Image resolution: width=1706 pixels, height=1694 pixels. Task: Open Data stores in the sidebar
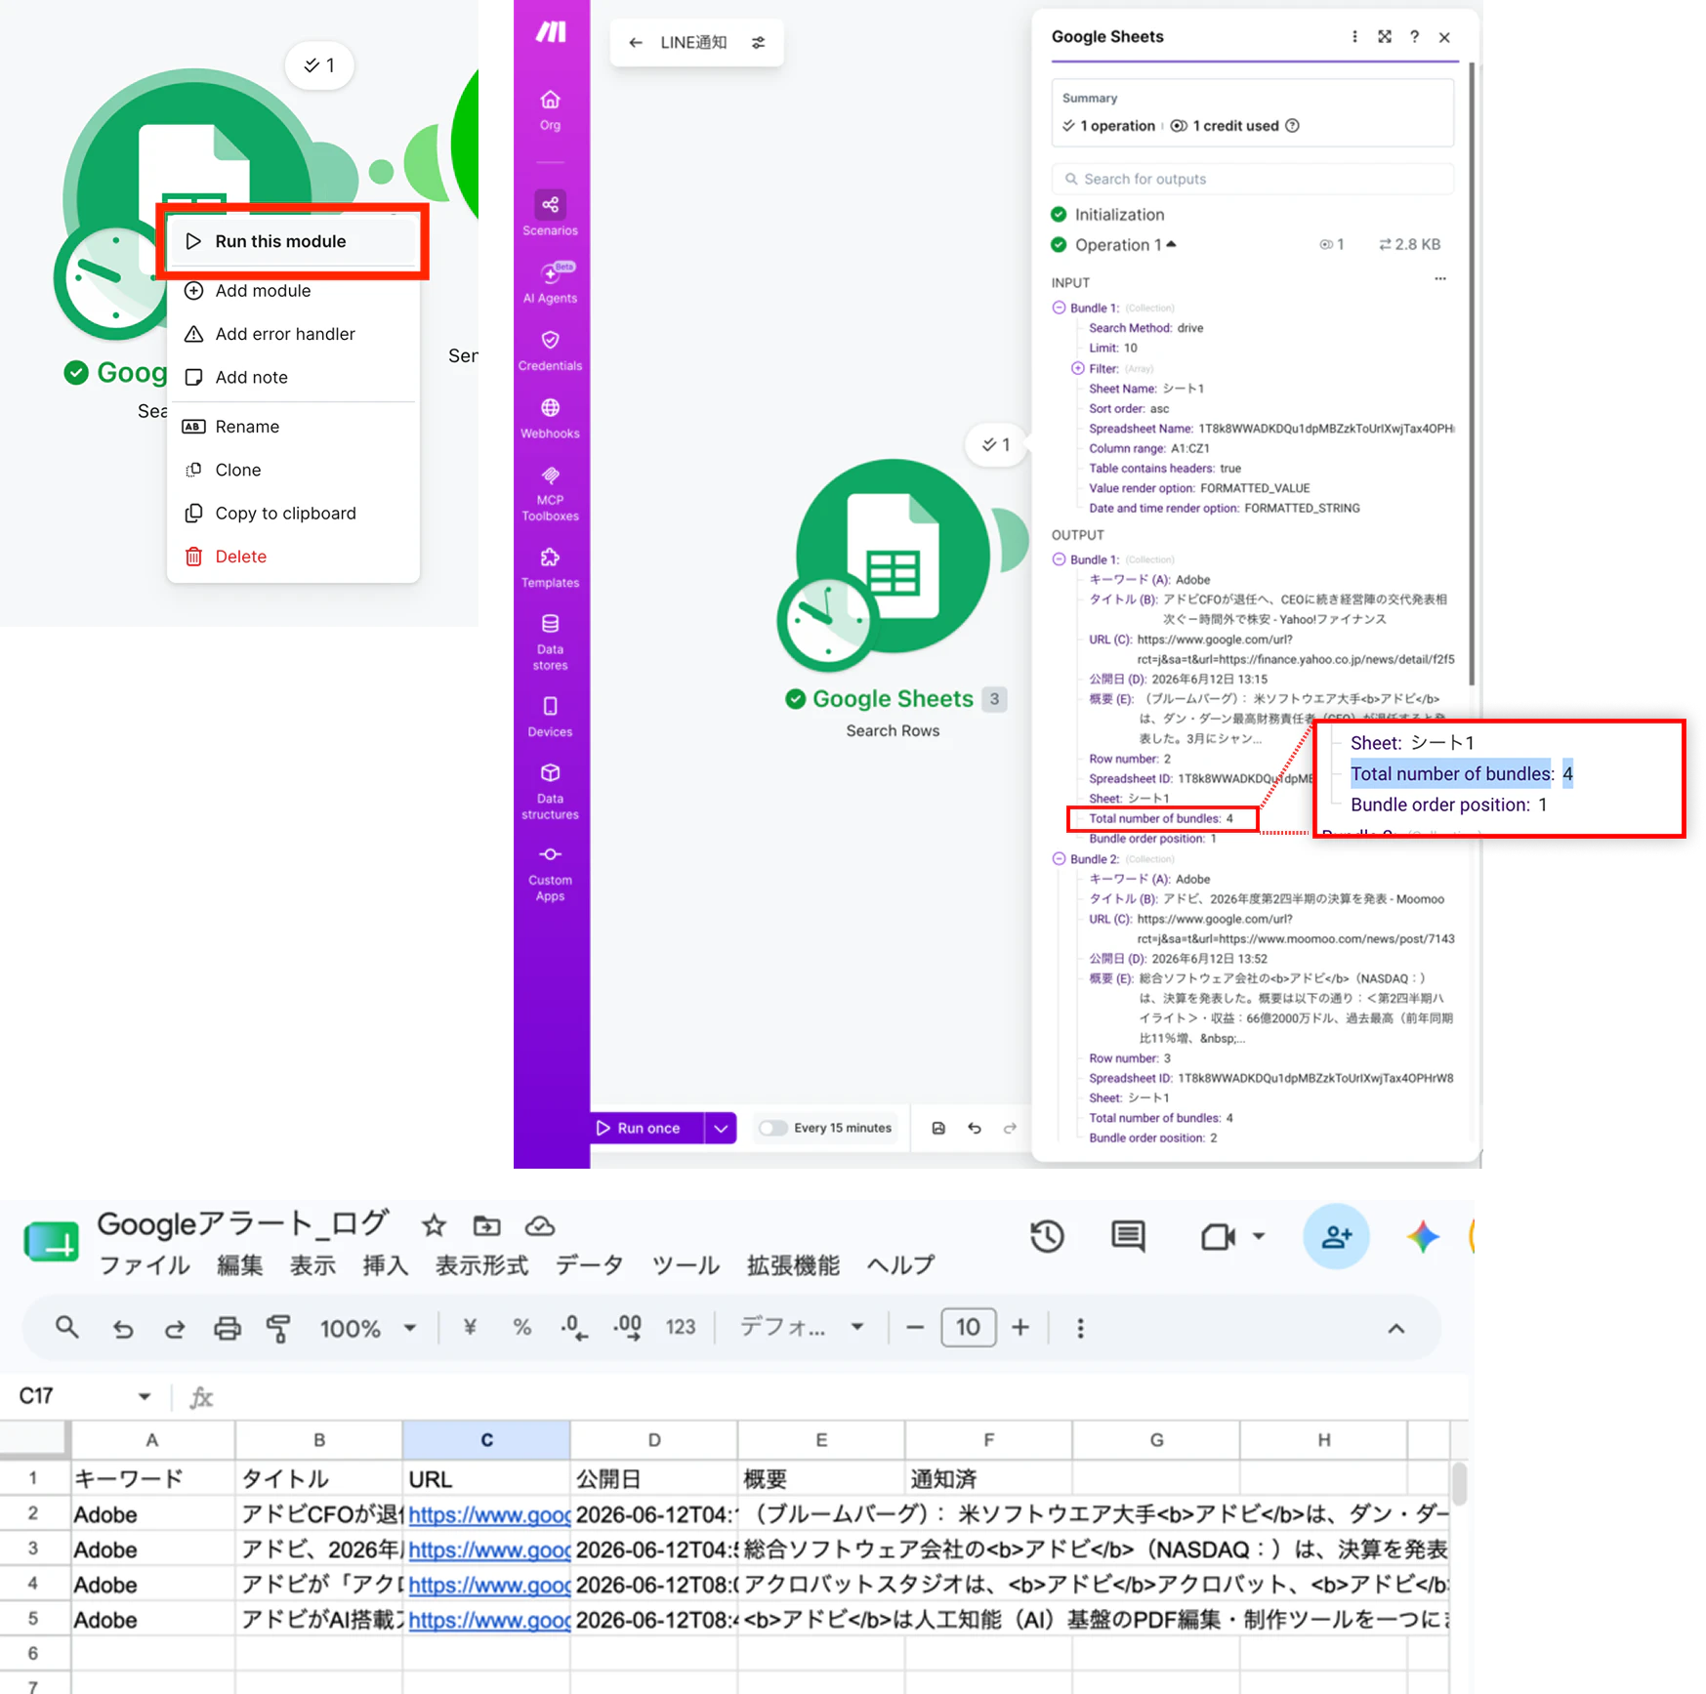(550, 641)
